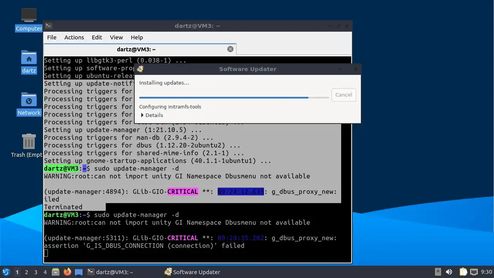The image size is (494, 278).
Task: Switch to workspace 3
Action: pyautogui.click(x=36, y=272)
